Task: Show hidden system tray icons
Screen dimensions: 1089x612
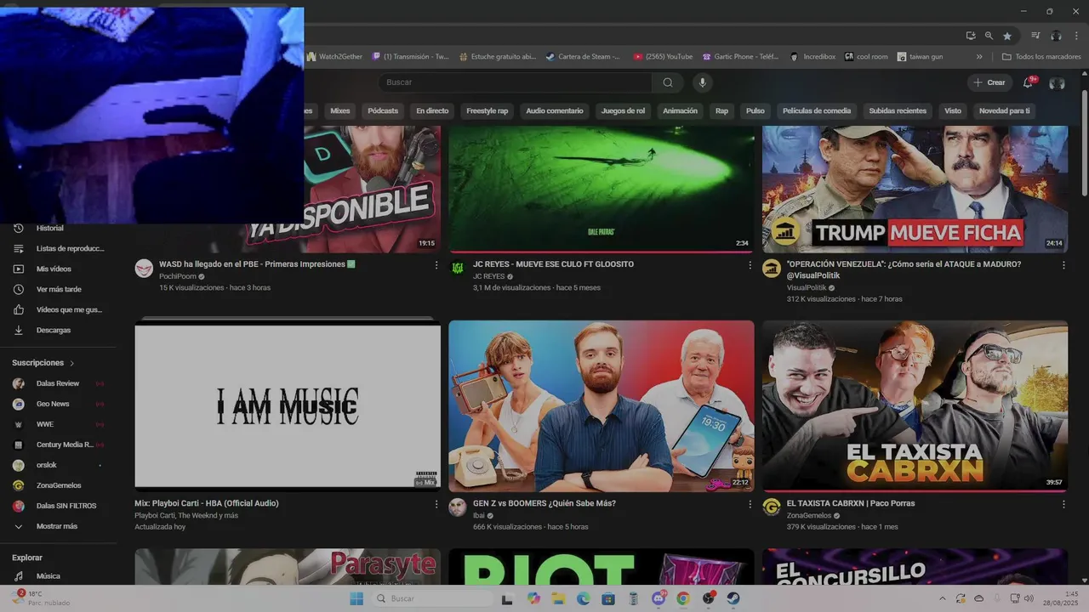Action: (x=942, y=598)
